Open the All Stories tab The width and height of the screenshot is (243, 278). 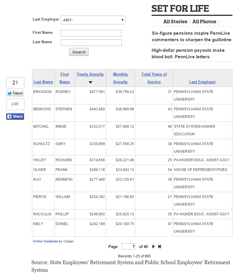point(175,21)
